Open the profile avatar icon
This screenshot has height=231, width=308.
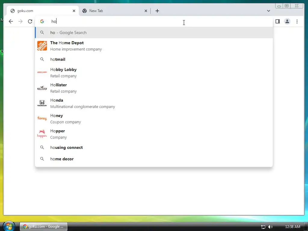pyautogui.click(x=287, y=21)
